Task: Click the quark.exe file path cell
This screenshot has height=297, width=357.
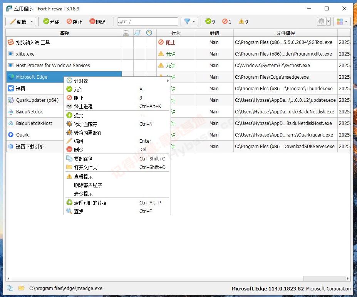Action: (x=285, y=135)
